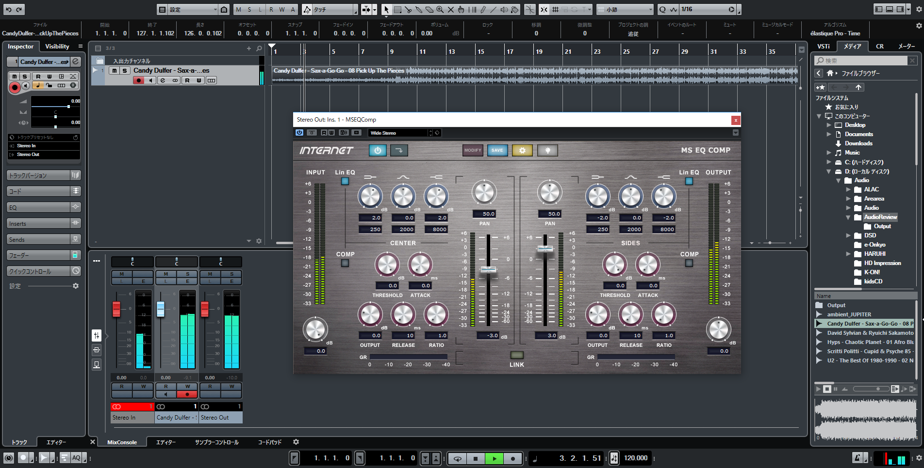Viewport: 924px width, 468px height.
Task: Select the Play speaker tool
Action: pyautogui.click(x=504, y=9)
